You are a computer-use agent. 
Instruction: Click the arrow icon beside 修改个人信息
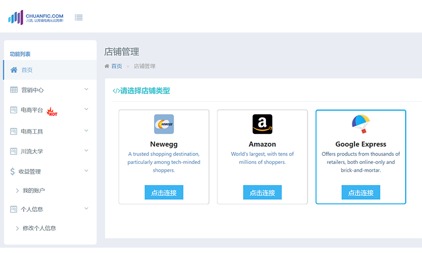pos(17,228)
